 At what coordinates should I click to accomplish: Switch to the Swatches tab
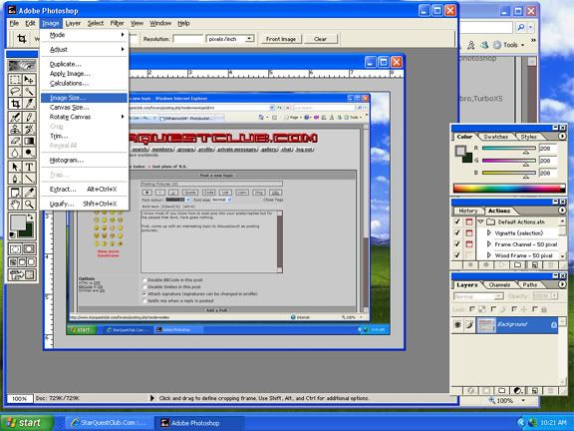[495, 137]
